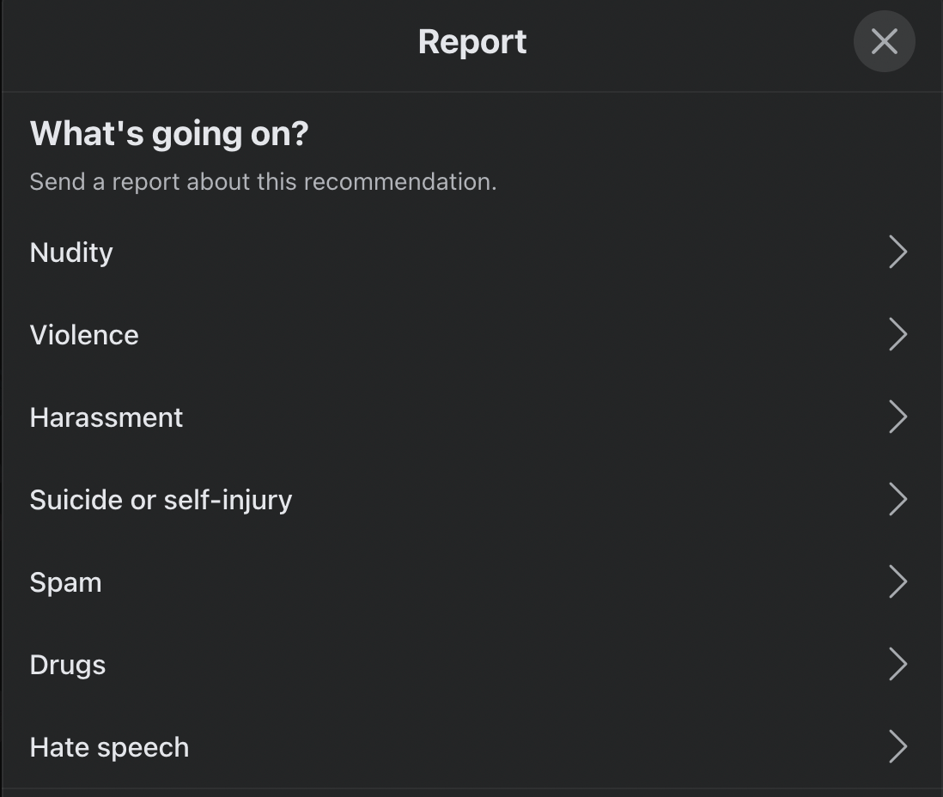Expand the Drugs category chevron

click(x=897, y=665)
